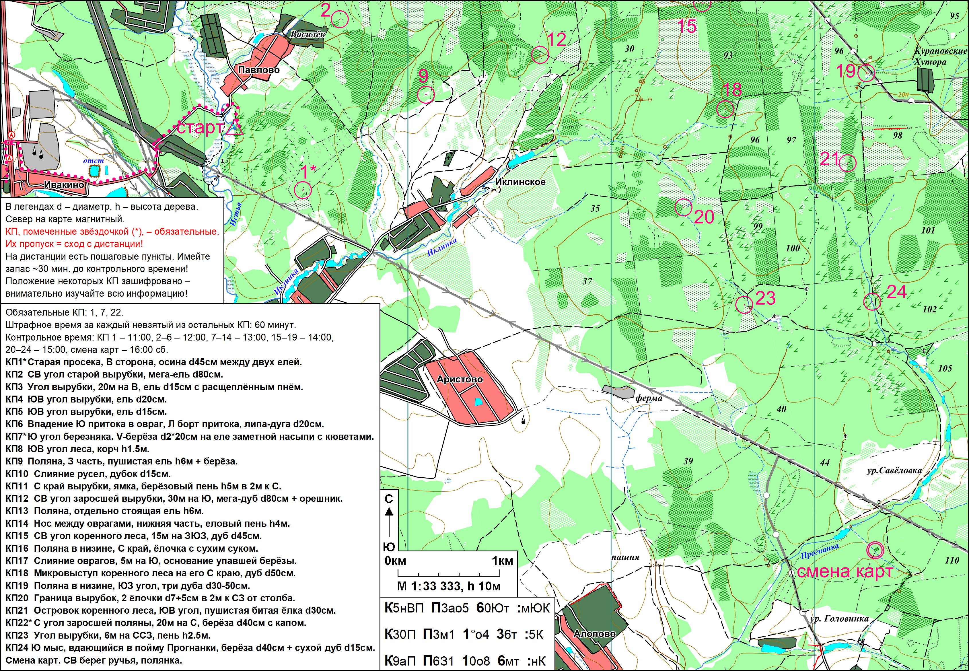
Task: Click the Павлово village label
Action: pos(259,70)
